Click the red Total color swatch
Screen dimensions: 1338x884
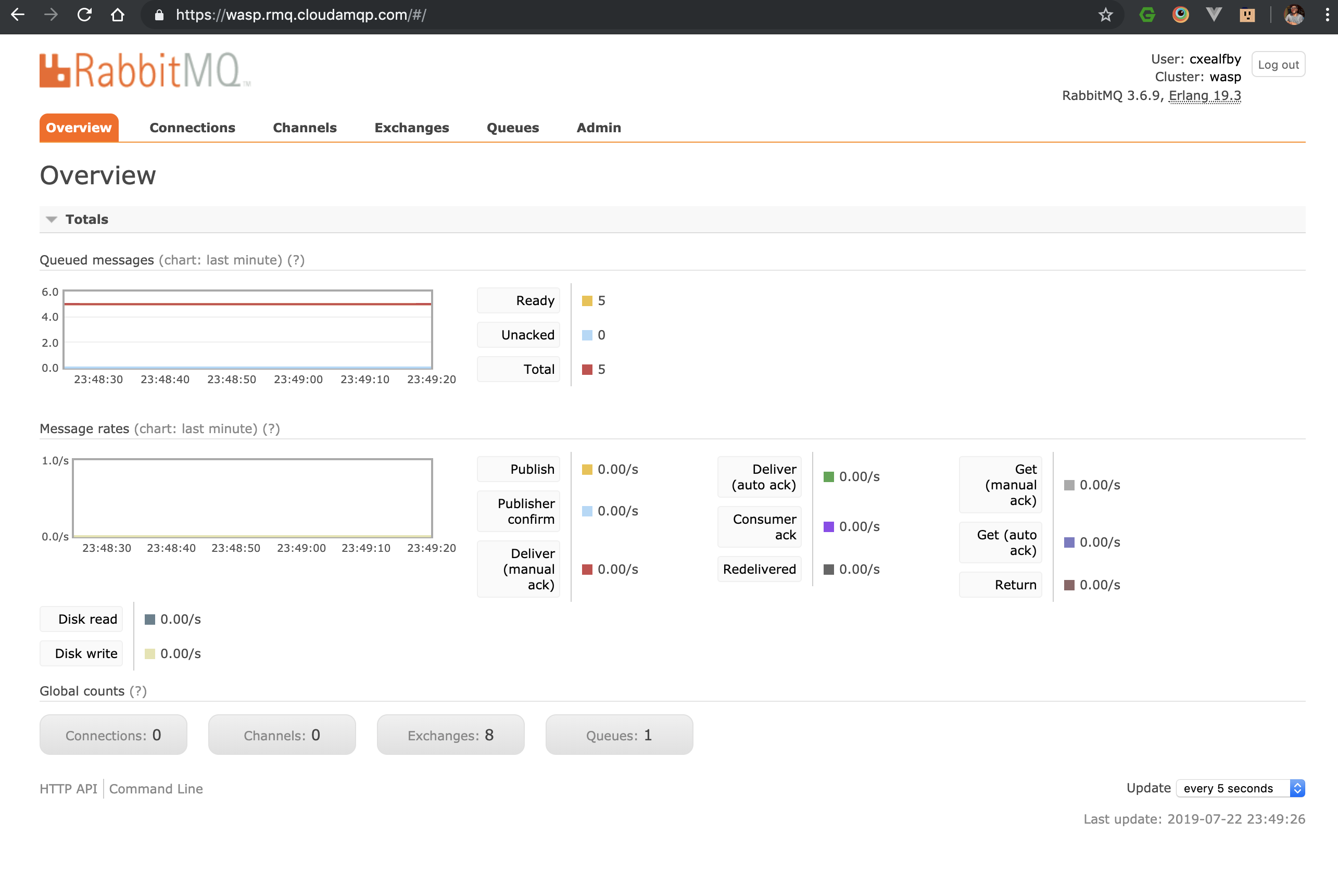tap(587, 369)
